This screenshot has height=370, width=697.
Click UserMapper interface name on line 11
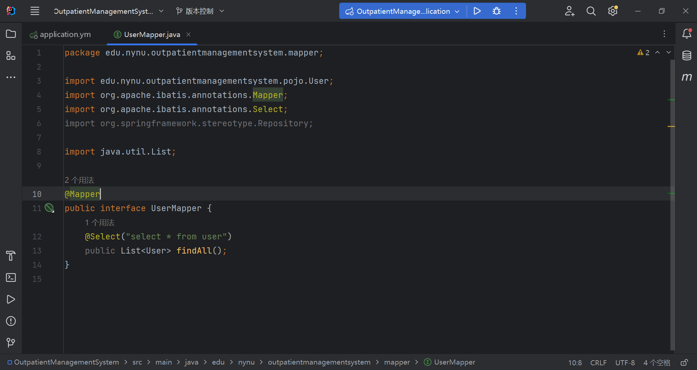176,208
